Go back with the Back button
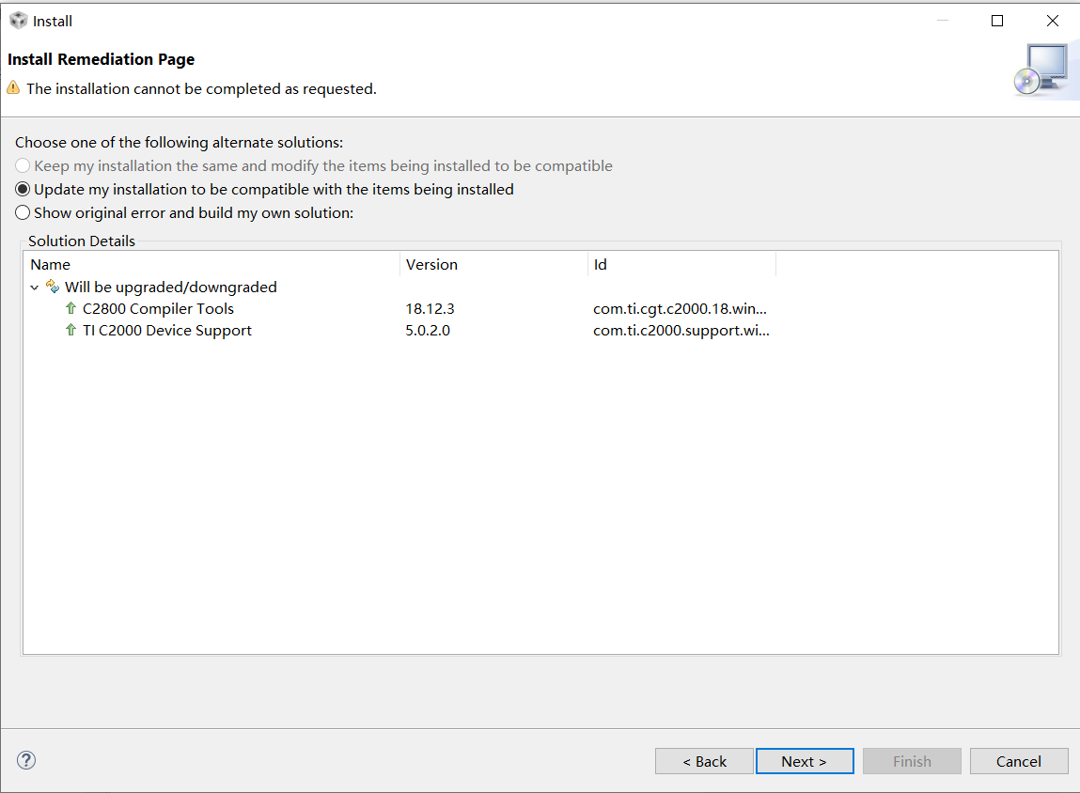Viewport: 1080px width, 793px height. point(704,761)
